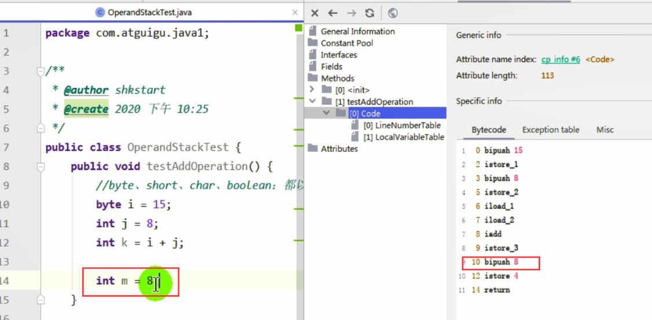The image size is (652, 320).
Task: Reload the class file with refresh icon
Action: [x=370, y=13]
